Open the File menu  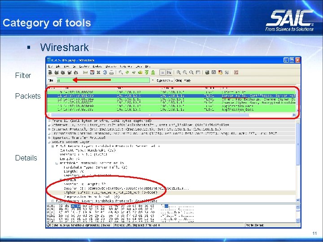(x=50, y=66)
